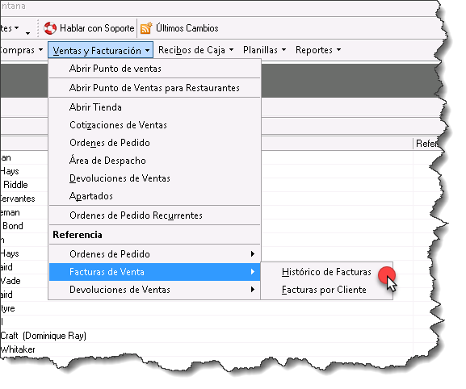This screenshot has width=466, height=389.
Task: Open the Ventas y Facturación menu
Action: coord(101,50)
